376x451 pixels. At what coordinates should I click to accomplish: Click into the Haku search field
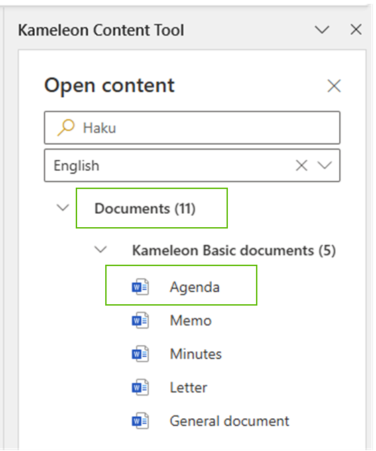click(192, 128)
